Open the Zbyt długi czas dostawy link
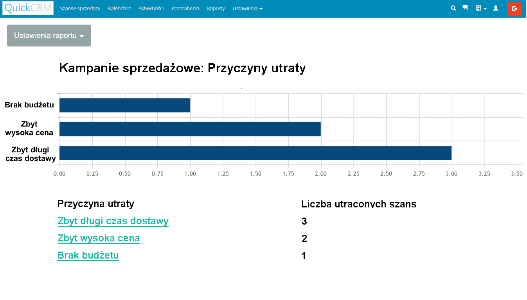This screenshot has height=300, width=527. [x=113, y=221]
